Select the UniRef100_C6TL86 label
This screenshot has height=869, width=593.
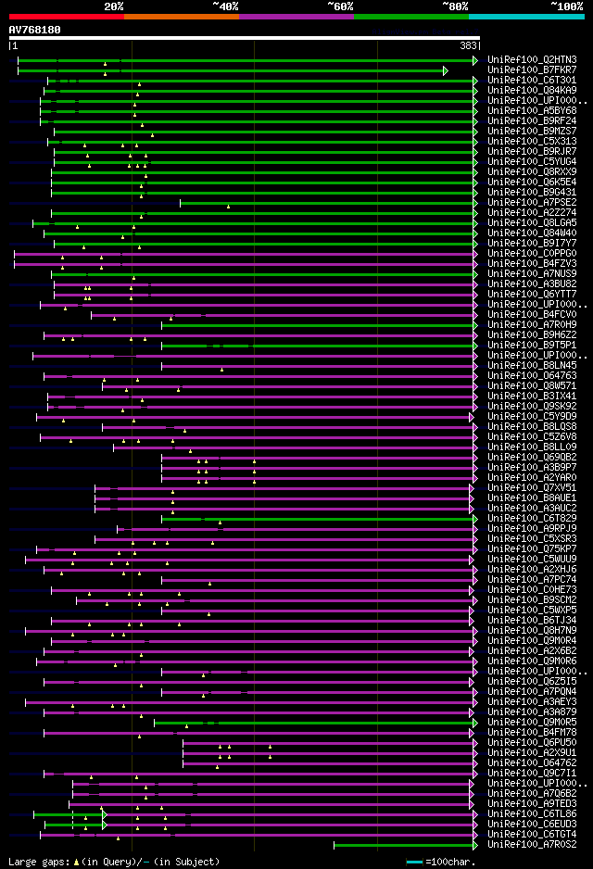pyautogui.click(x=532, y=814)
